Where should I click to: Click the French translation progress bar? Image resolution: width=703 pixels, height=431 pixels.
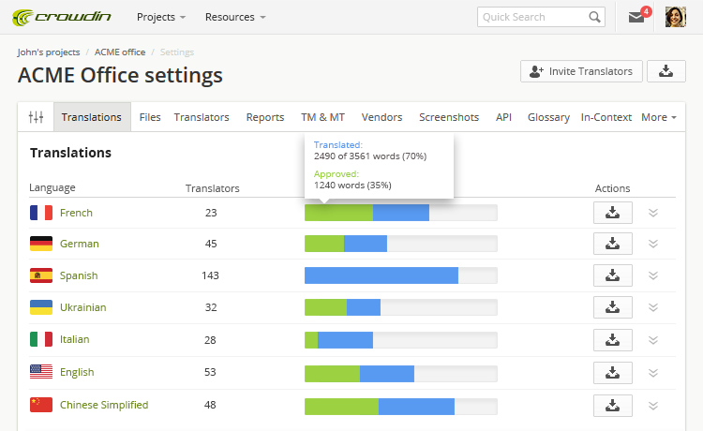(x=401, y=213)
